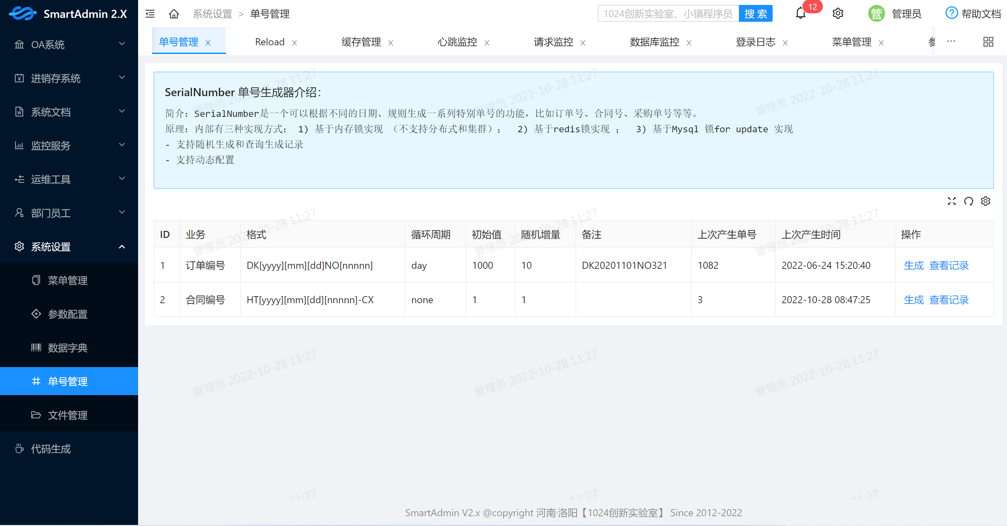Image resolution: width=1007 pixels, height=526 pixels.
Task: Open notifications bell with 12 badge
Action: 800,14
